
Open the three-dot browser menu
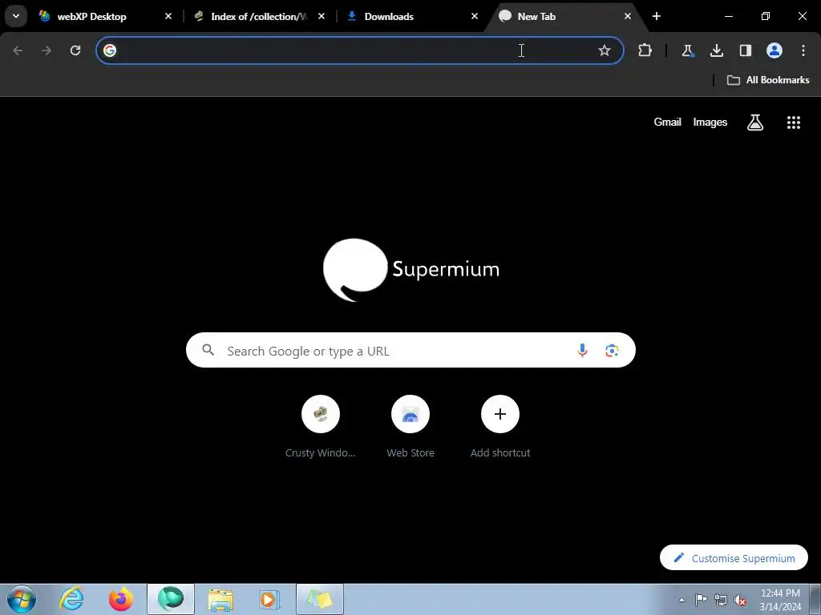click(x=803, y=50)
